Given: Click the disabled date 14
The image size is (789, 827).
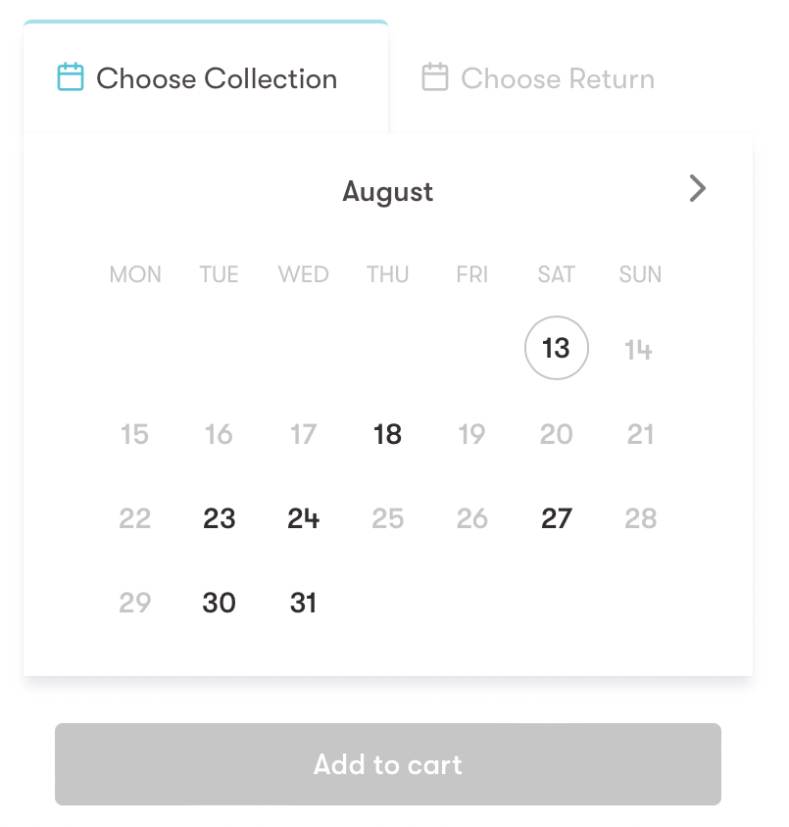Looking at the screenshot, I should [x=639, y=350].
